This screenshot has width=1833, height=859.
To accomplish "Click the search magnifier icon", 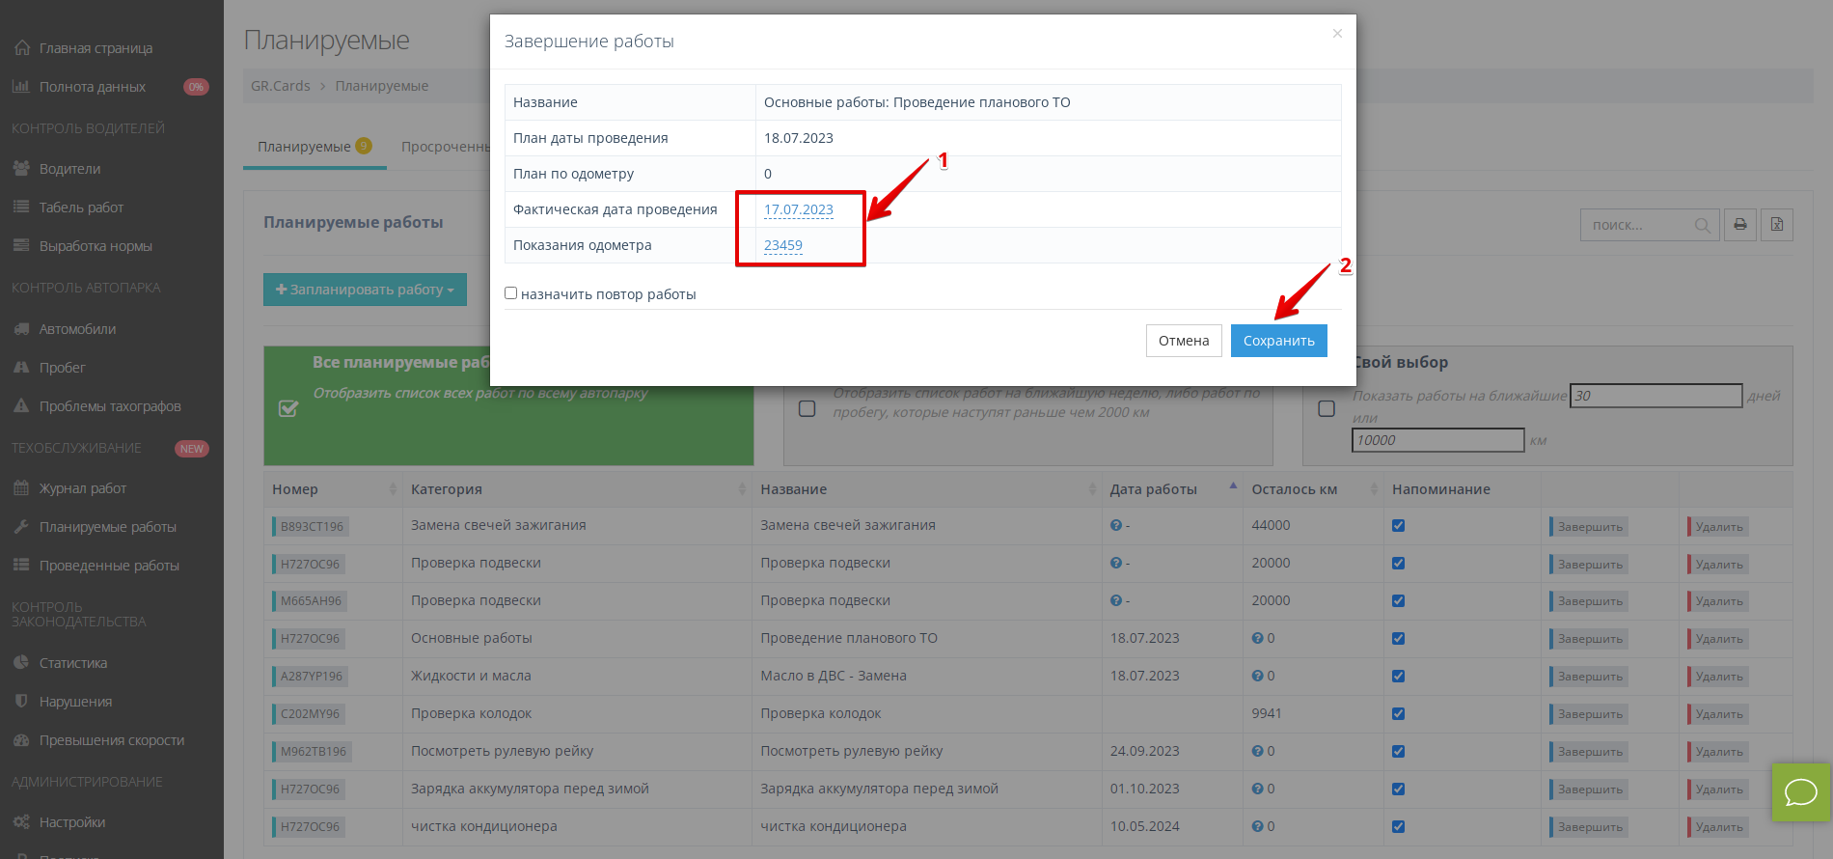I will pyautogui.click(x=1702, y=225).
